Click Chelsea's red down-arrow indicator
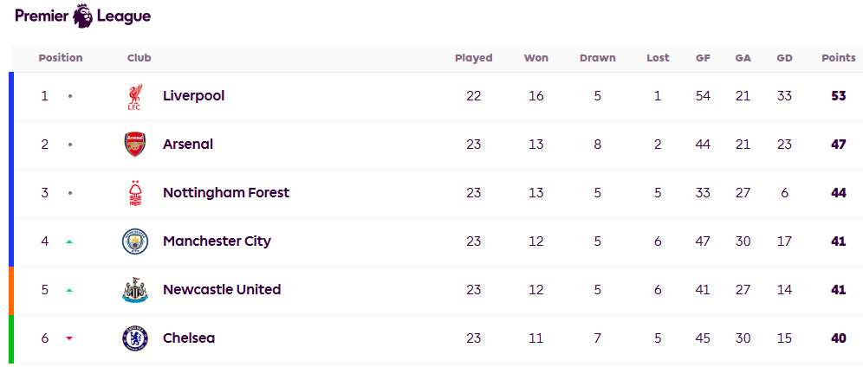 69,338
